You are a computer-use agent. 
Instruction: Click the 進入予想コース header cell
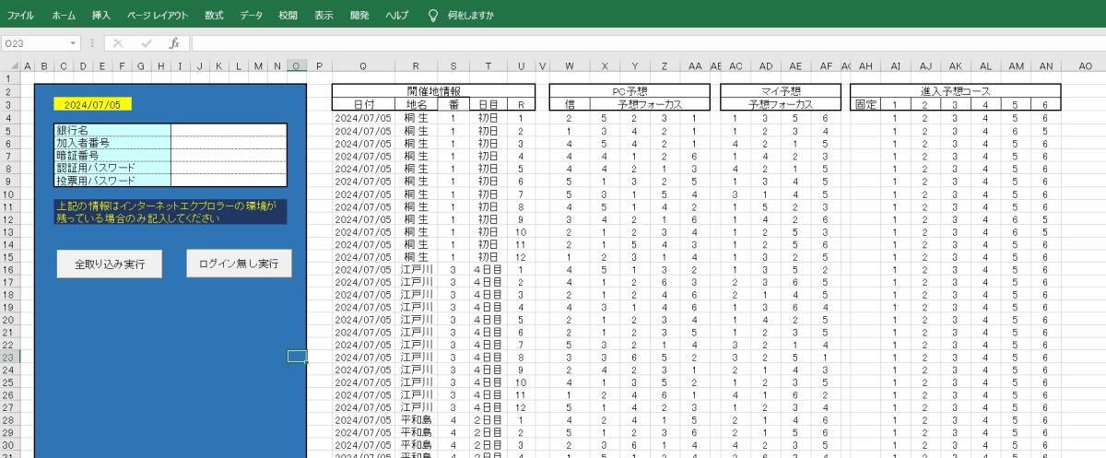point(955,92)
